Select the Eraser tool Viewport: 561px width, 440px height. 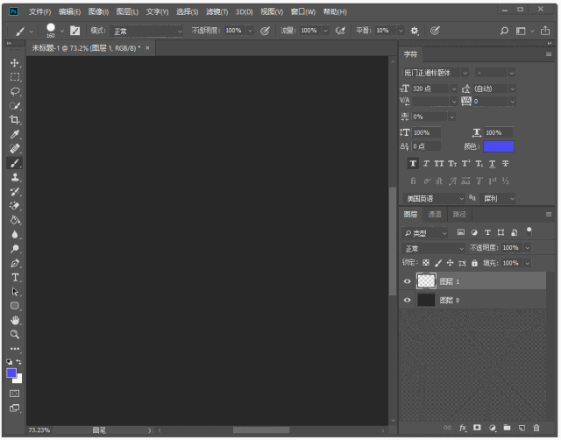pos(15,206)
